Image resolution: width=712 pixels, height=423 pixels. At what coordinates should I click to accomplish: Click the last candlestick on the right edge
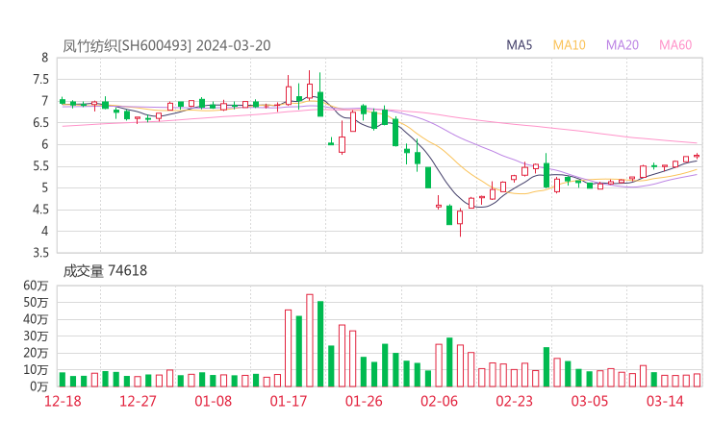pyautogui.click(x=697, y=156)
